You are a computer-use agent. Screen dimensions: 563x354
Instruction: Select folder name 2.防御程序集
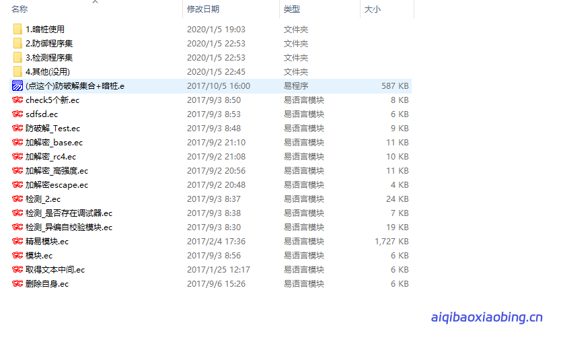tap(49, 44)
